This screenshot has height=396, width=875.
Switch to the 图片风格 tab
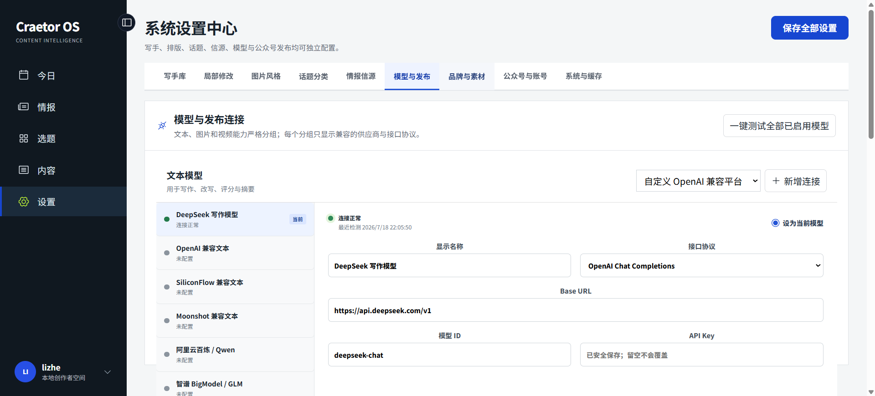[x=266, y=76]
